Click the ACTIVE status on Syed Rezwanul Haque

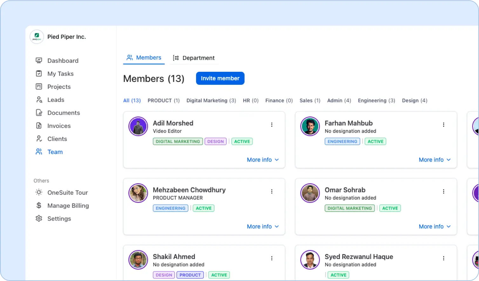[x=339, y=275]
